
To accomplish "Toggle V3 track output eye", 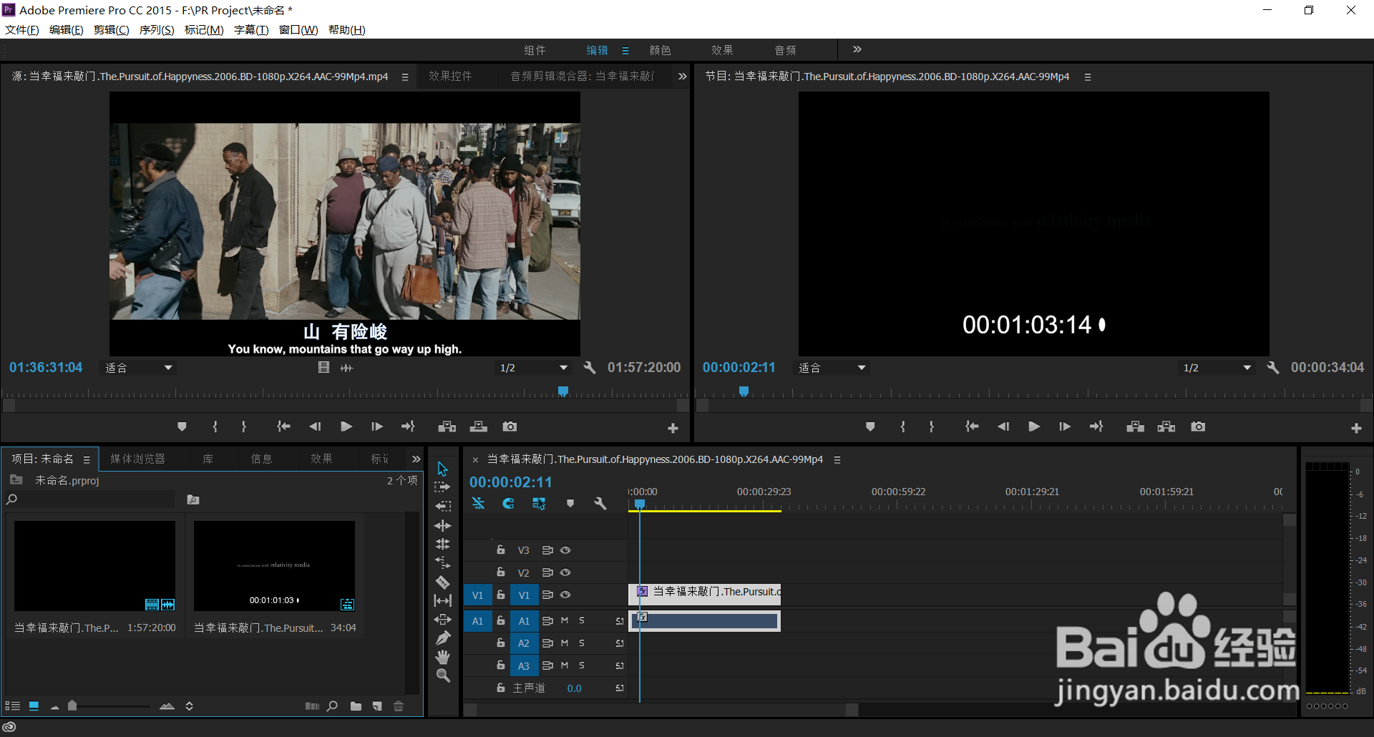I will (x=565, y=550).
